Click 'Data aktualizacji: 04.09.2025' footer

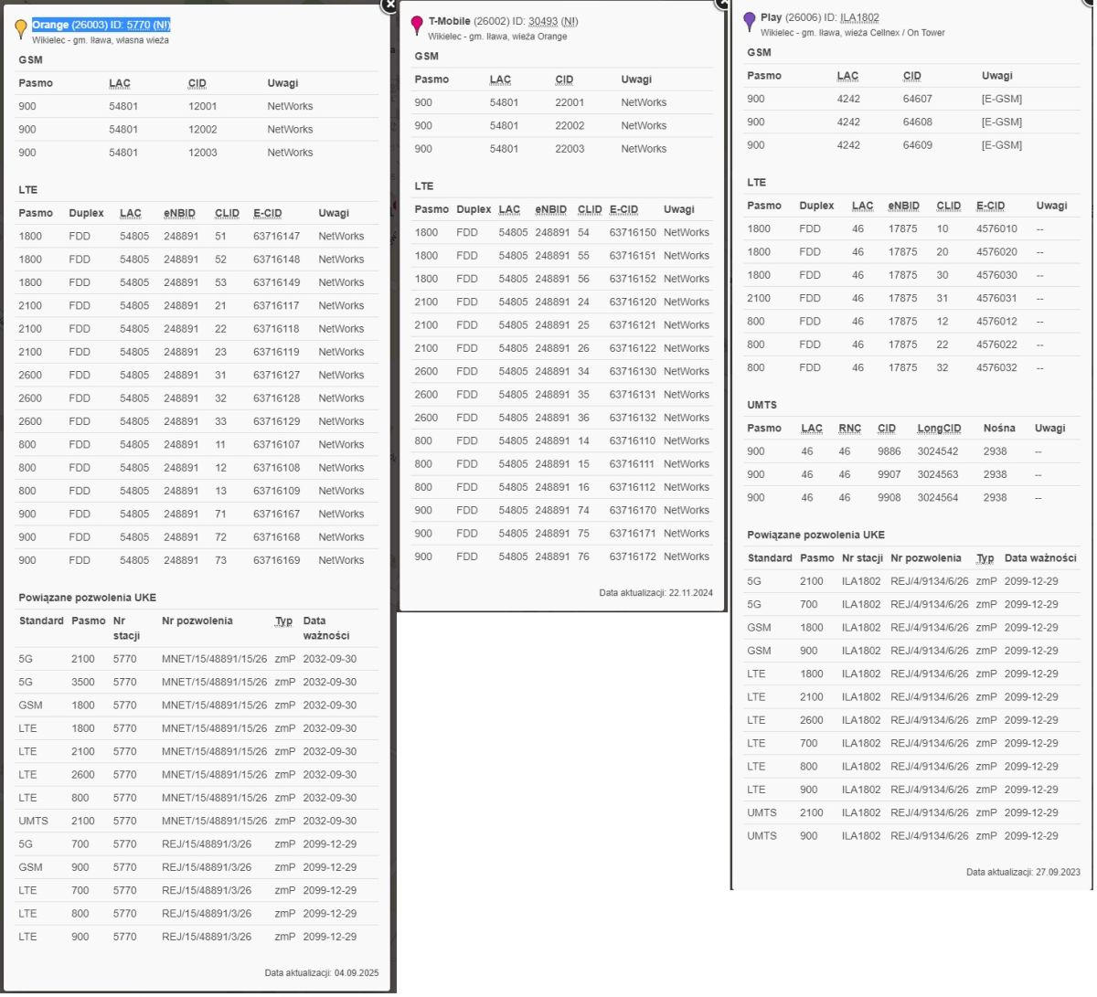(x=322, y=974)
